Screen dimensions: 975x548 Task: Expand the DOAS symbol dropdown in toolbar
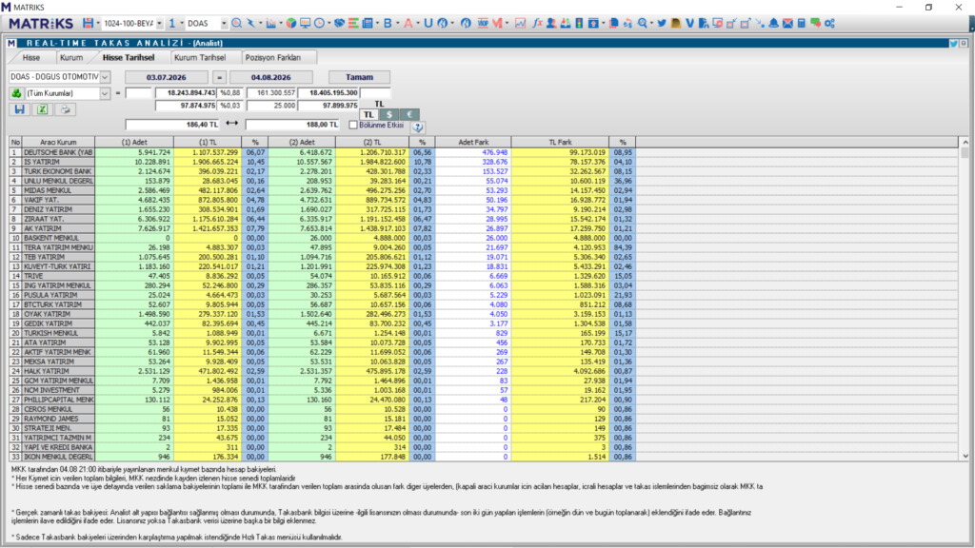tap(224, 23)
